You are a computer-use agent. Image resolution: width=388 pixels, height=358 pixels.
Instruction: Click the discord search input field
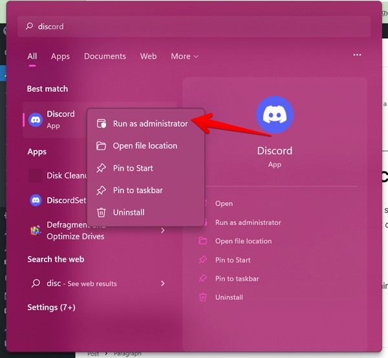click(x=194, y=26)
